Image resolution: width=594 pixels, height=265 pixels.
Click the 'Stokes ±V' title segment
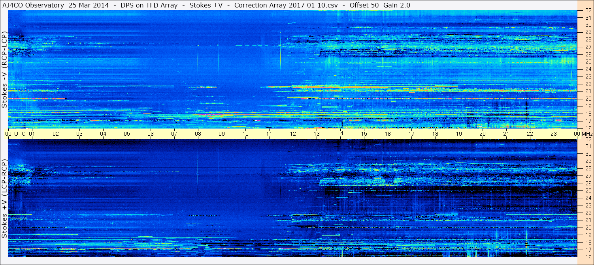[x=206, y=6]
